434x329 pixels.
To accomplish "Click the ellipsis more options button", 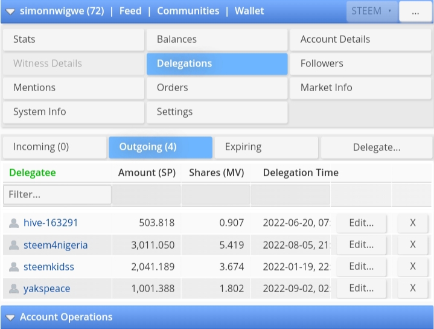I will pyautogui.click(x=415, y=12).
